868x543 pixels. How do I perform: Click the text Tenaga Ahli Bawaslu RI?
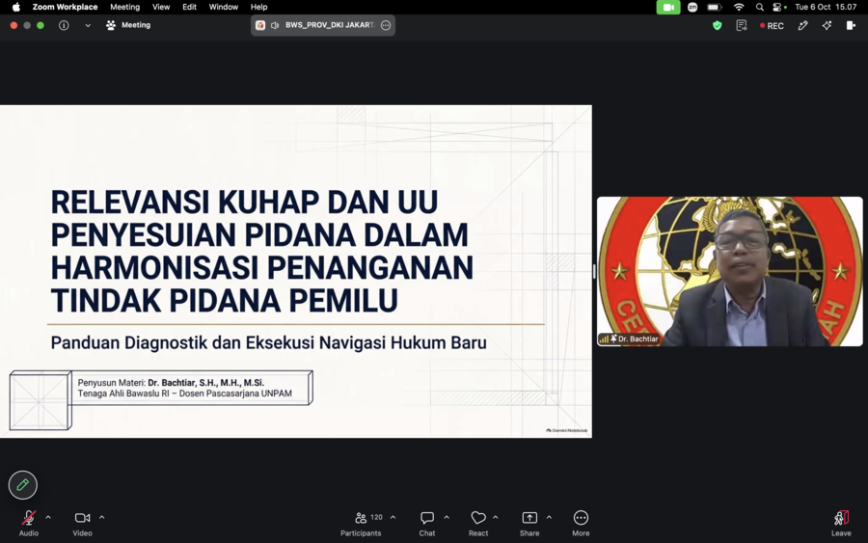pyautogui.click(x=184, y=394)
